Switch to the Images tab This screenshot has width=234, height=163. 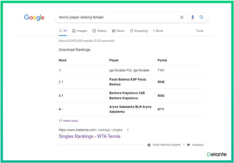click(80, 31)
